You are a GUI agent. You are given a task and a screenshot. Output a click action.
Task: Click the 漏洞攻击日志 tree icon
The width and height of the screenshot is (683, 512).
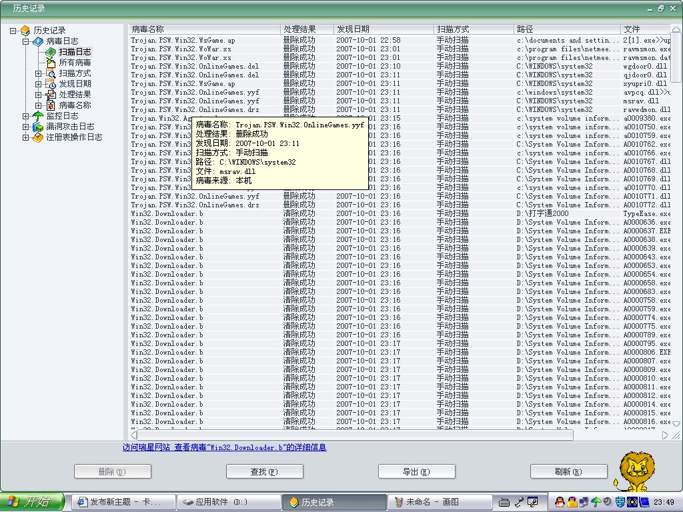(38, 126)
